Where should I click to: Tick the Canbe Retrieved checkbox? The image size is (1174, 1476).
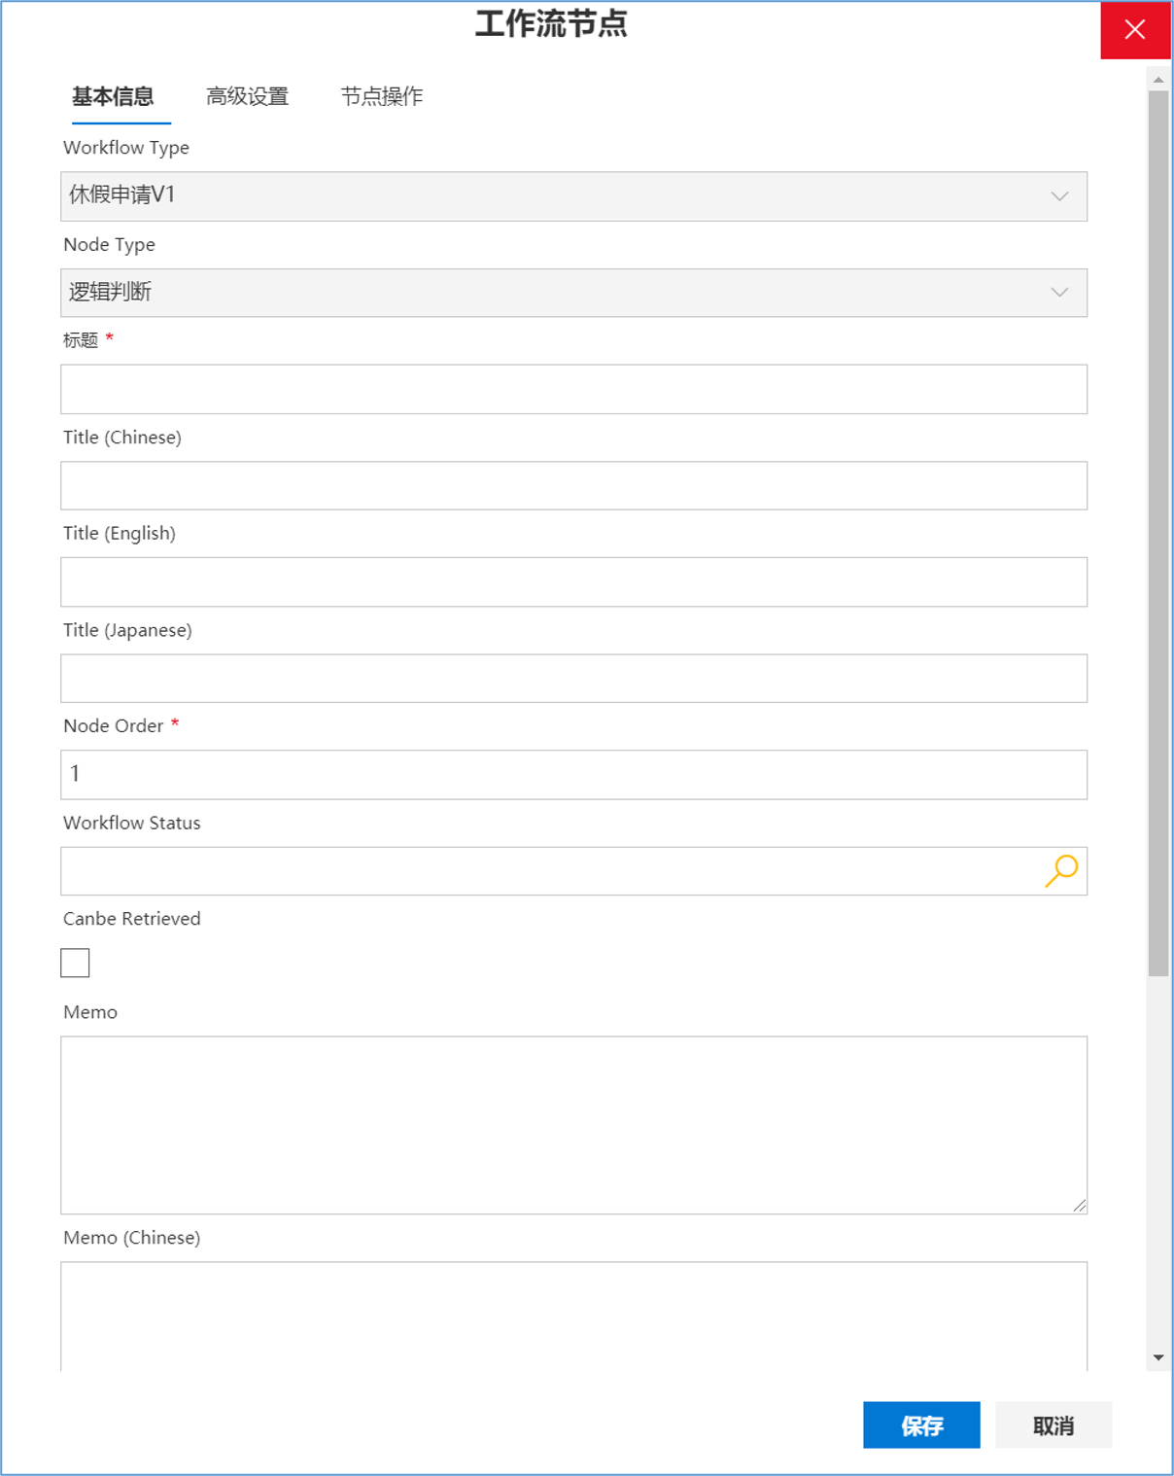coord(75,963)
